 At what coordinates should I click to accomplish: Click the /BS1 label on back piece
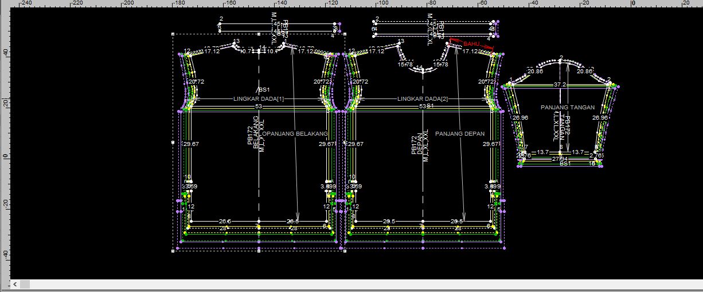[x=263, y=90]
